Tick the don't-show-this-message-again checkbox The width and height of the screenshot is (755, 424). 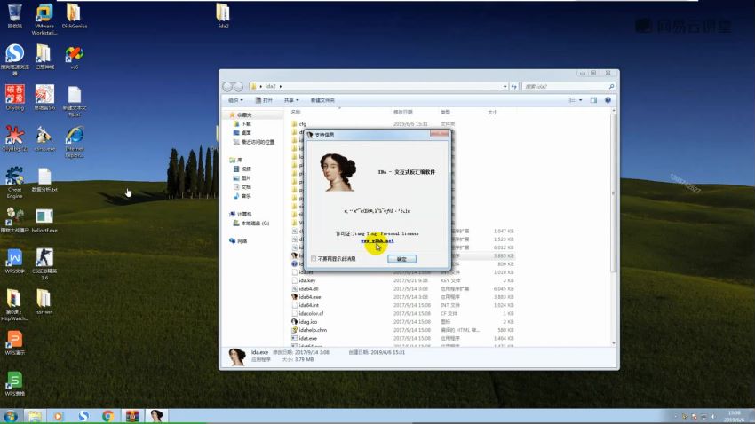point(314,259)
